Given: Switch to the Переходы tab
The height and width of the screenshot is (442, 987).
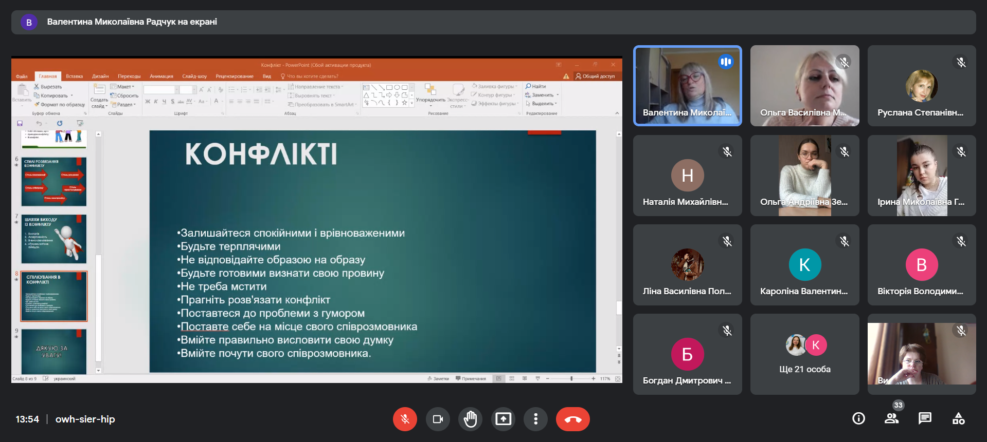Looking at the screenshot, I should 129,76.
